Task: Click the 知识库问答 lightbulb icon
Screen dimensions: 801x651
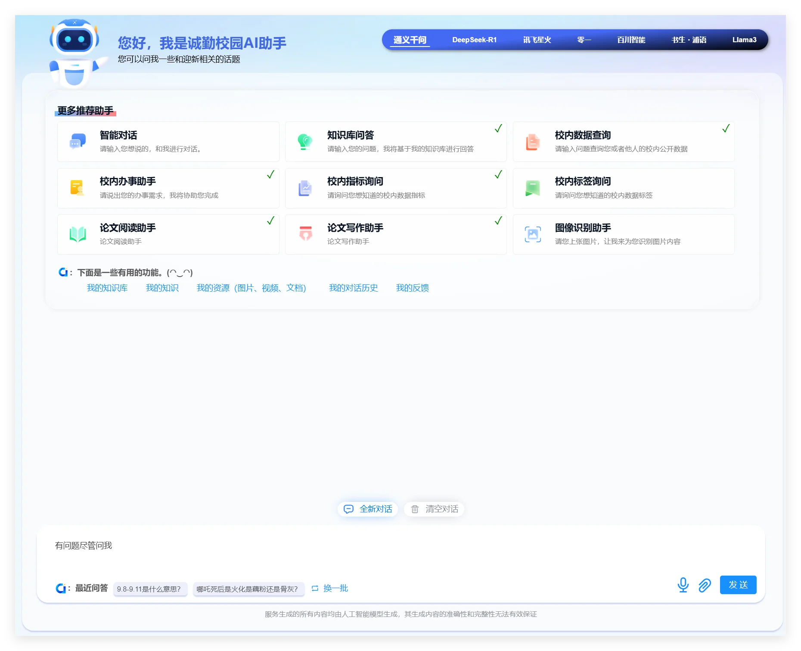Action: click(305, 141)
